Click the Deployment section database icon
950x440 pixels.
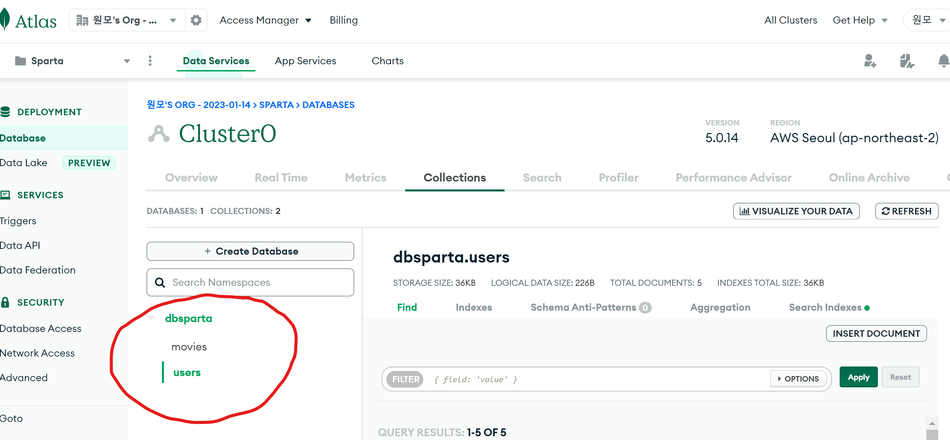coord(5,112)
